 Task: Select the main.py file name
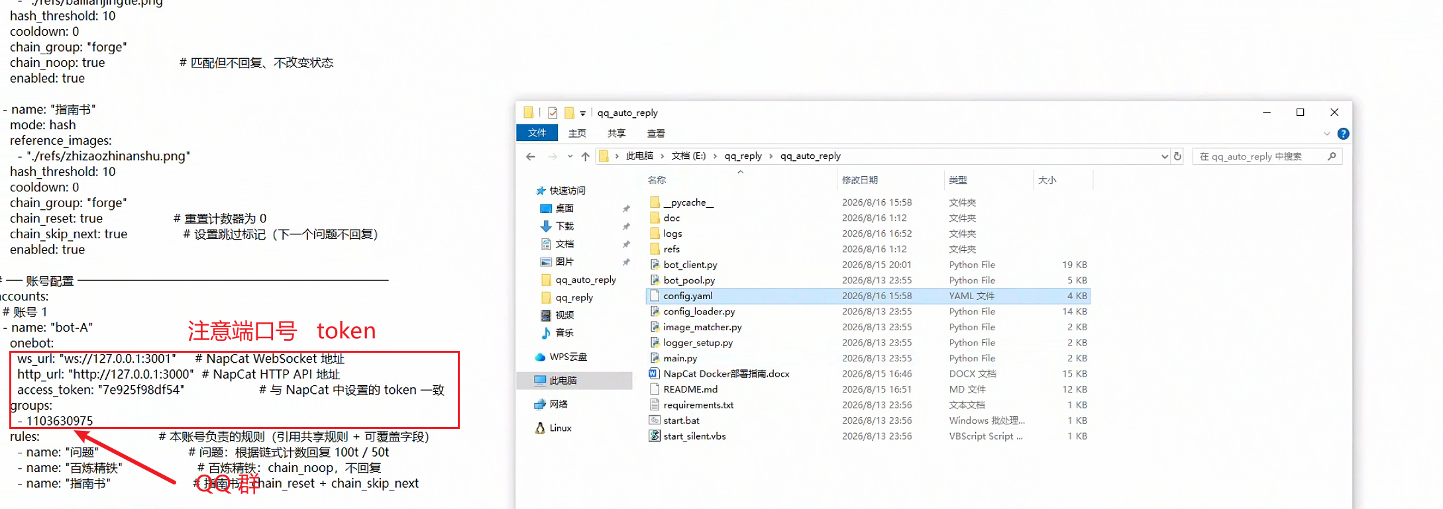(x=680, y=358)
